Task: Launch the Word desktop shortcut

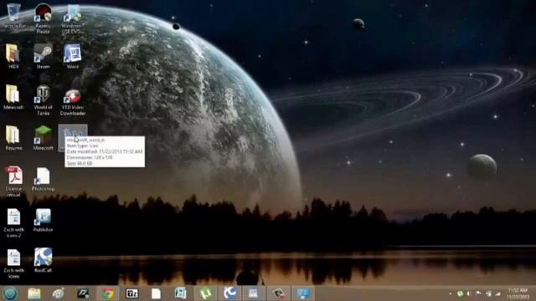Action: [x=73, y=56]
